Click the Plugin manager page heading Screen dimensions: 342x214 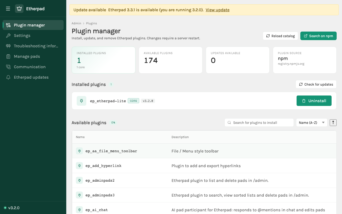96,31
